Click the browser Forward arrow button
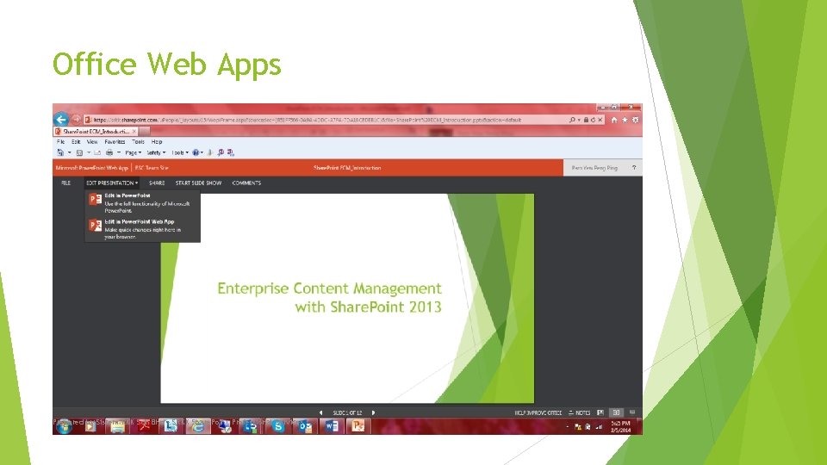 tap(77, 120)
